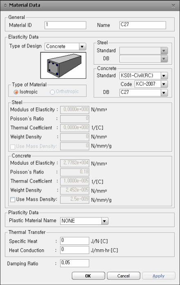This screenshot has width=180, height=285.
Task: Click the OK button
Action: click(88, 276)
